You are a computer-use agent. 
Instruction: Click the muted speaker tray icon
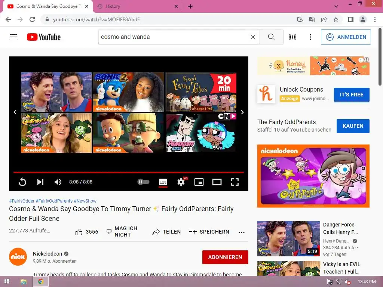click(347, 282)
